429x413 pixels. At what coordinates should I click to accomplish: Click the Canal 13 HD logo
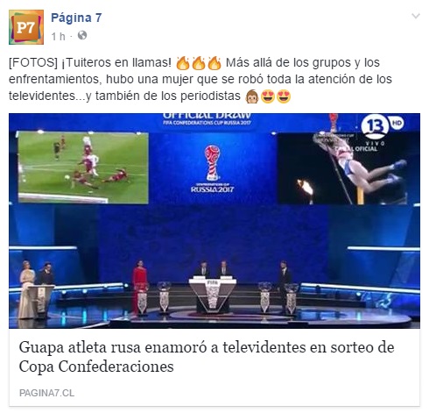click(x=383, y=127)
